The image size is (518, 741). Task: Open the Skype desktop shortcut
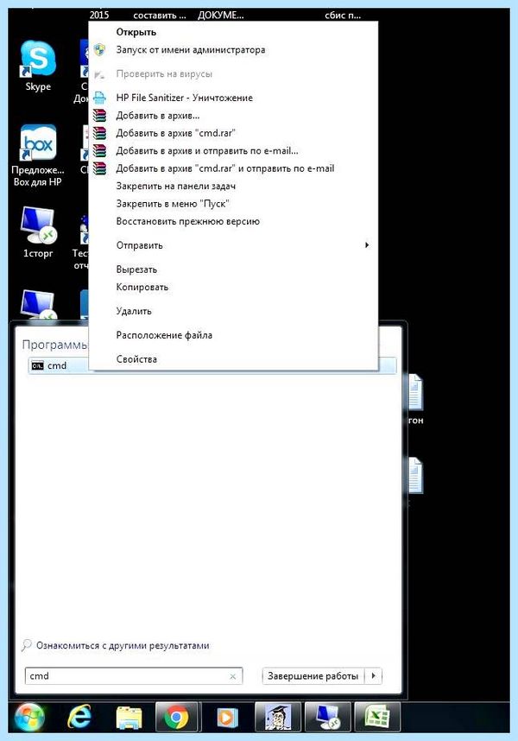click(38, 66)
